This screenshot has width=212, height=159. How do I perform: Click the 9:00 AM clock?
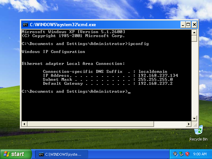click(x=200, y=154)
